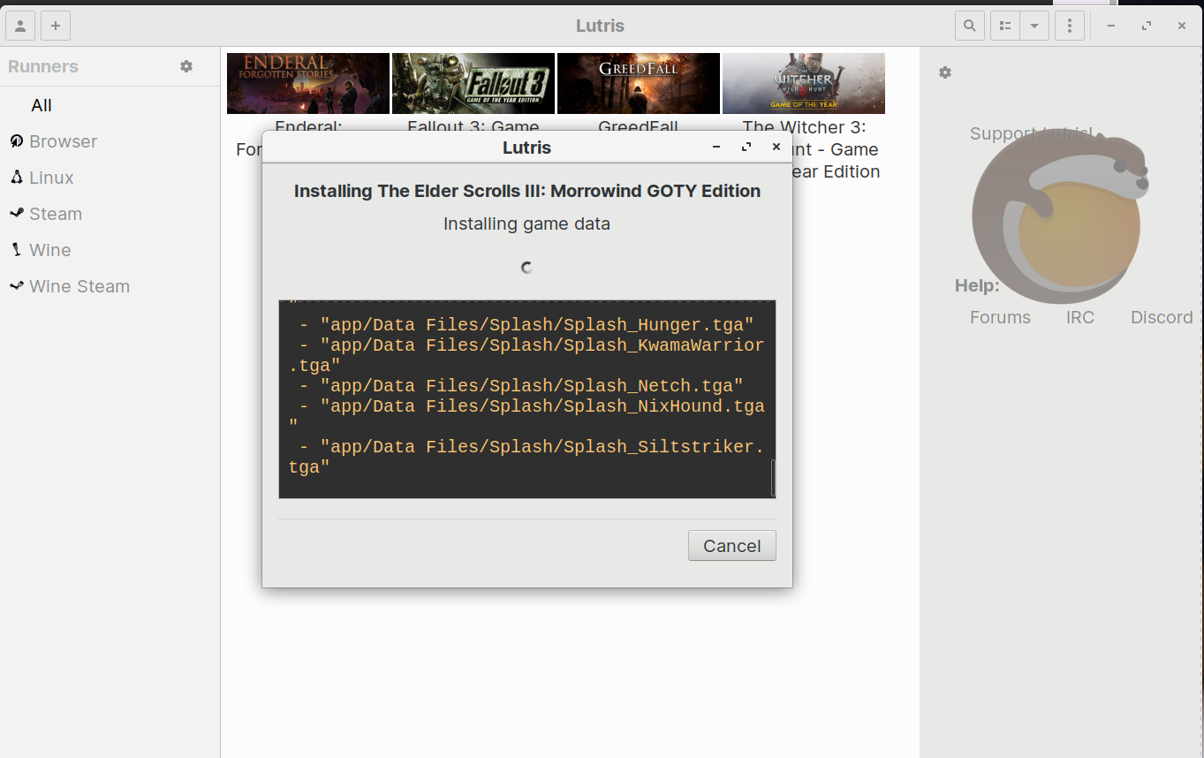
Task: Open the IRC help link
Action: (1079, 317)
